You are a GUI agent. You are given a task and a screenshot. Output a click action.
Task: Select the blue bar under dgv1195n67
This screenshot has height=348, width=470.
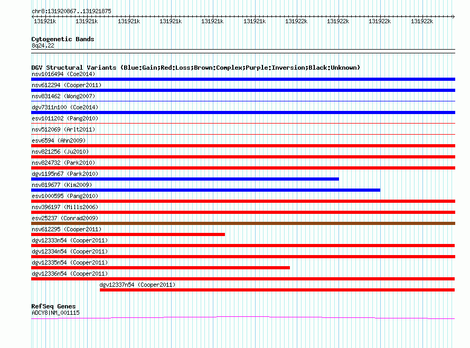[x=185, y=179]
